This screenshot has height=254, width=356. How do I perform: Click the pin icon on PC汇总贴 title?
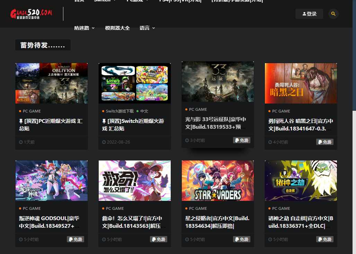coord(21,121)
